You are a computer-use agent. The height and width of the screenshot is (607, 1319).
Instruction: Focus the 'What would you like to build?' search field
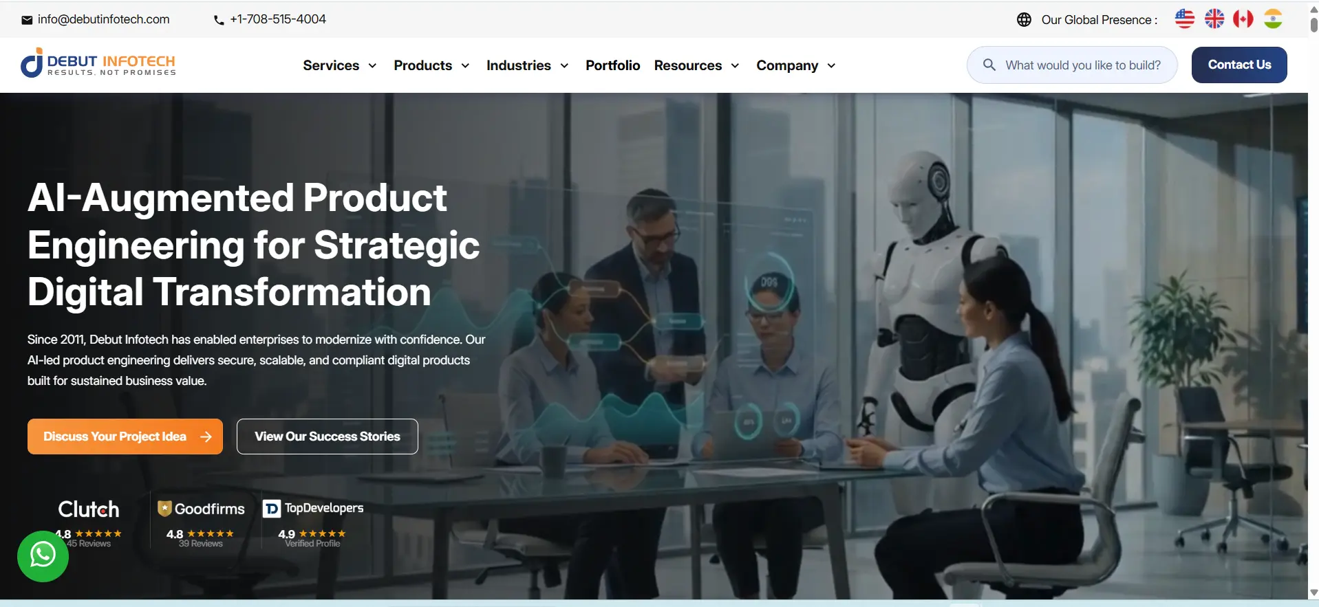1072,65
